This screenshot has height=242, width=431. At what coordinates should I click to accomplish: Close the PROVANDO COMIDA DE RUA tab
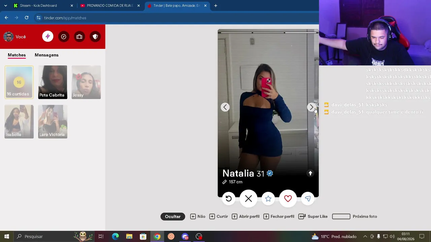138,6
